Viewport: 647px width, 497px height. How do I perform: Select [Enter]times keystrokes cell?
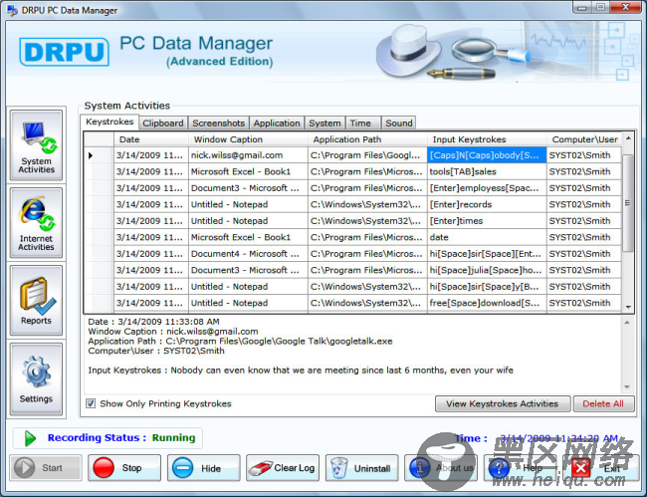point(487,221)
